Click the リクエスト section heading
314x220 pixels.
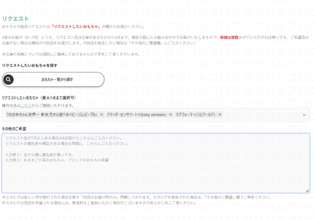(15, 18)
